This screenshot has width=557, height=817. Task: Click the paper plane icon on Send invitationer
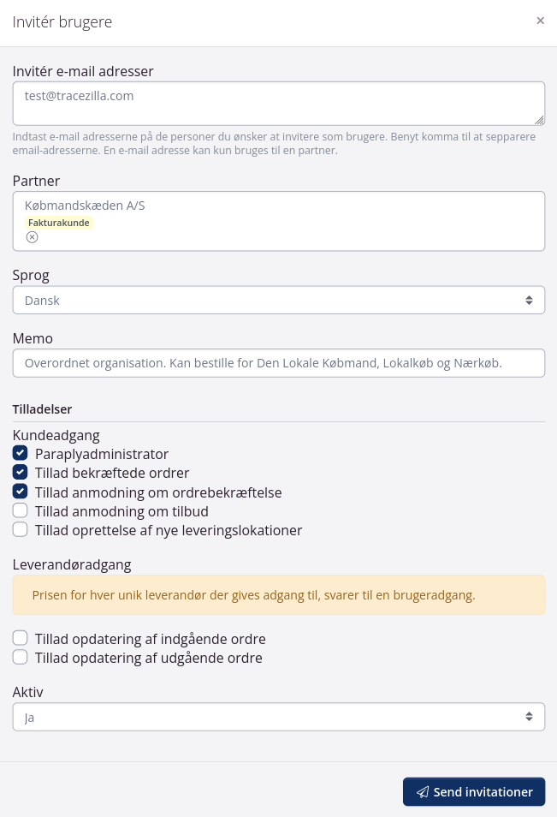tap(423, 792)
